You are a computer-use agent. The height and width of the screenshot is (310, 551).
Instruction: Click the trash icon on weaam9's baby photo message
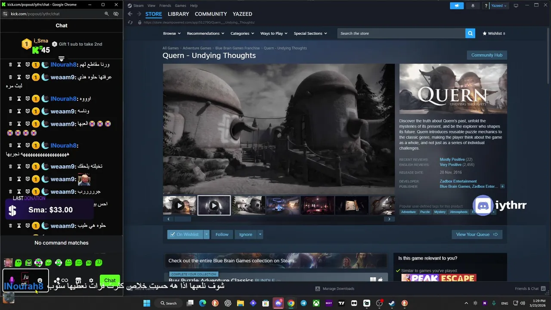pos(11,179)
